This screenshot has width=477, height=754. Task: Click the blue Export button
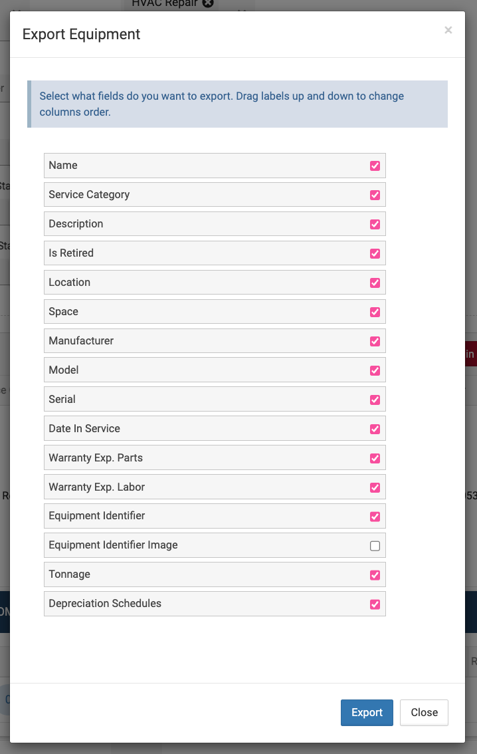(x=367, y=712)
